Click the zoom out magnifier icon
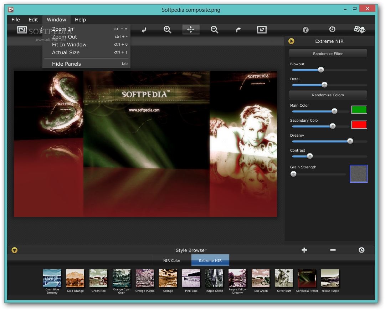385x310 pixels. point(214,30)
